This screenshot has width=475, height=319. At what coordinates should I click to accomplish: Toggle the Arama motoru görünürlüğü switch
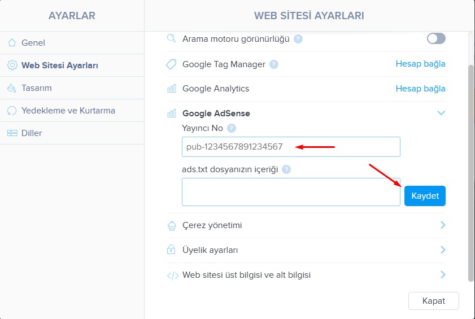436,38
